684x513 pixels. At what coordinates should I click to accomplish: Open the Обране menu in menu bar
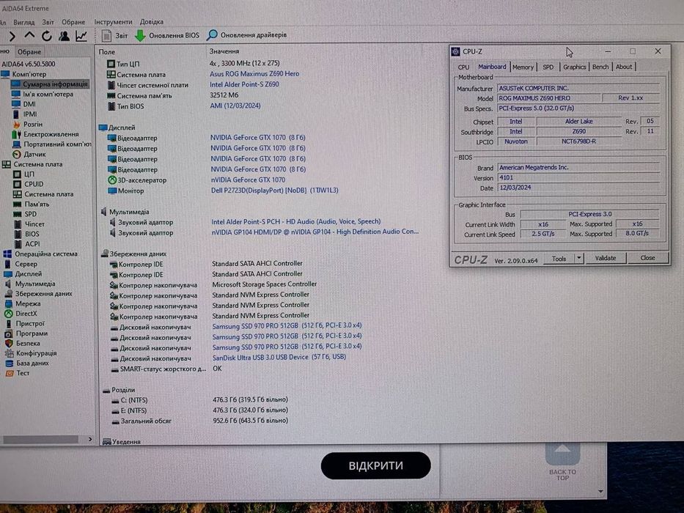[x=73, y=22]
